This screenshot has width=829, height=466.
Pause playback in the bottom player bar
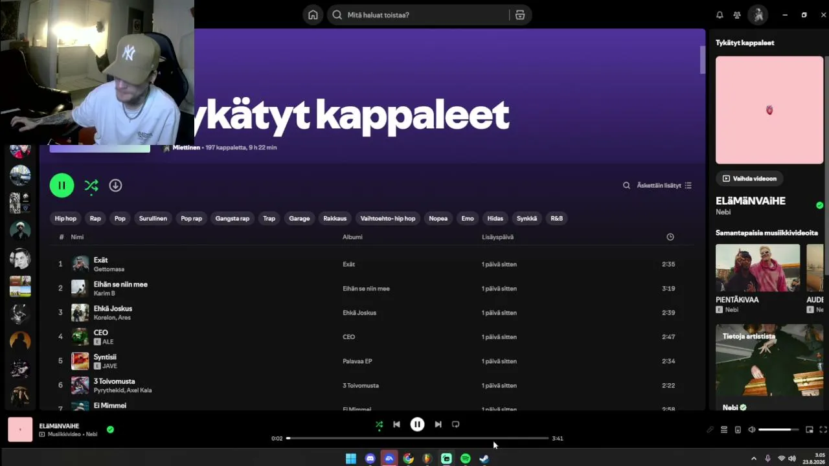(417, 425)
